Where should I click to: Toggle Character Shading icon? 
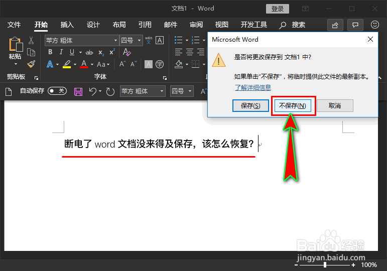click(149, 64)
